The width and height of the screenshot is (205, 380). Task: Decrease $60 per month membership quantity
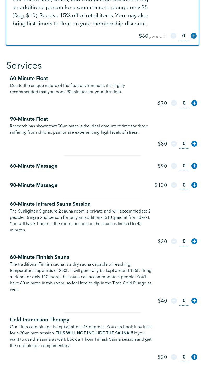click(173, 36)
